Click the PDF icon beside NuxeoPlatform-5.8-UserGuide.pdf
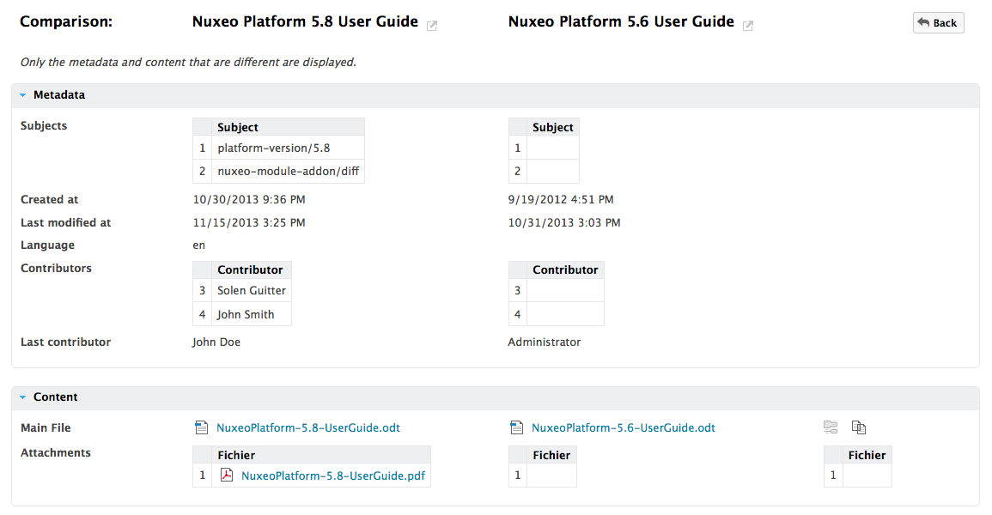Viewport: 992px width, 515px height. coord(227,476)
